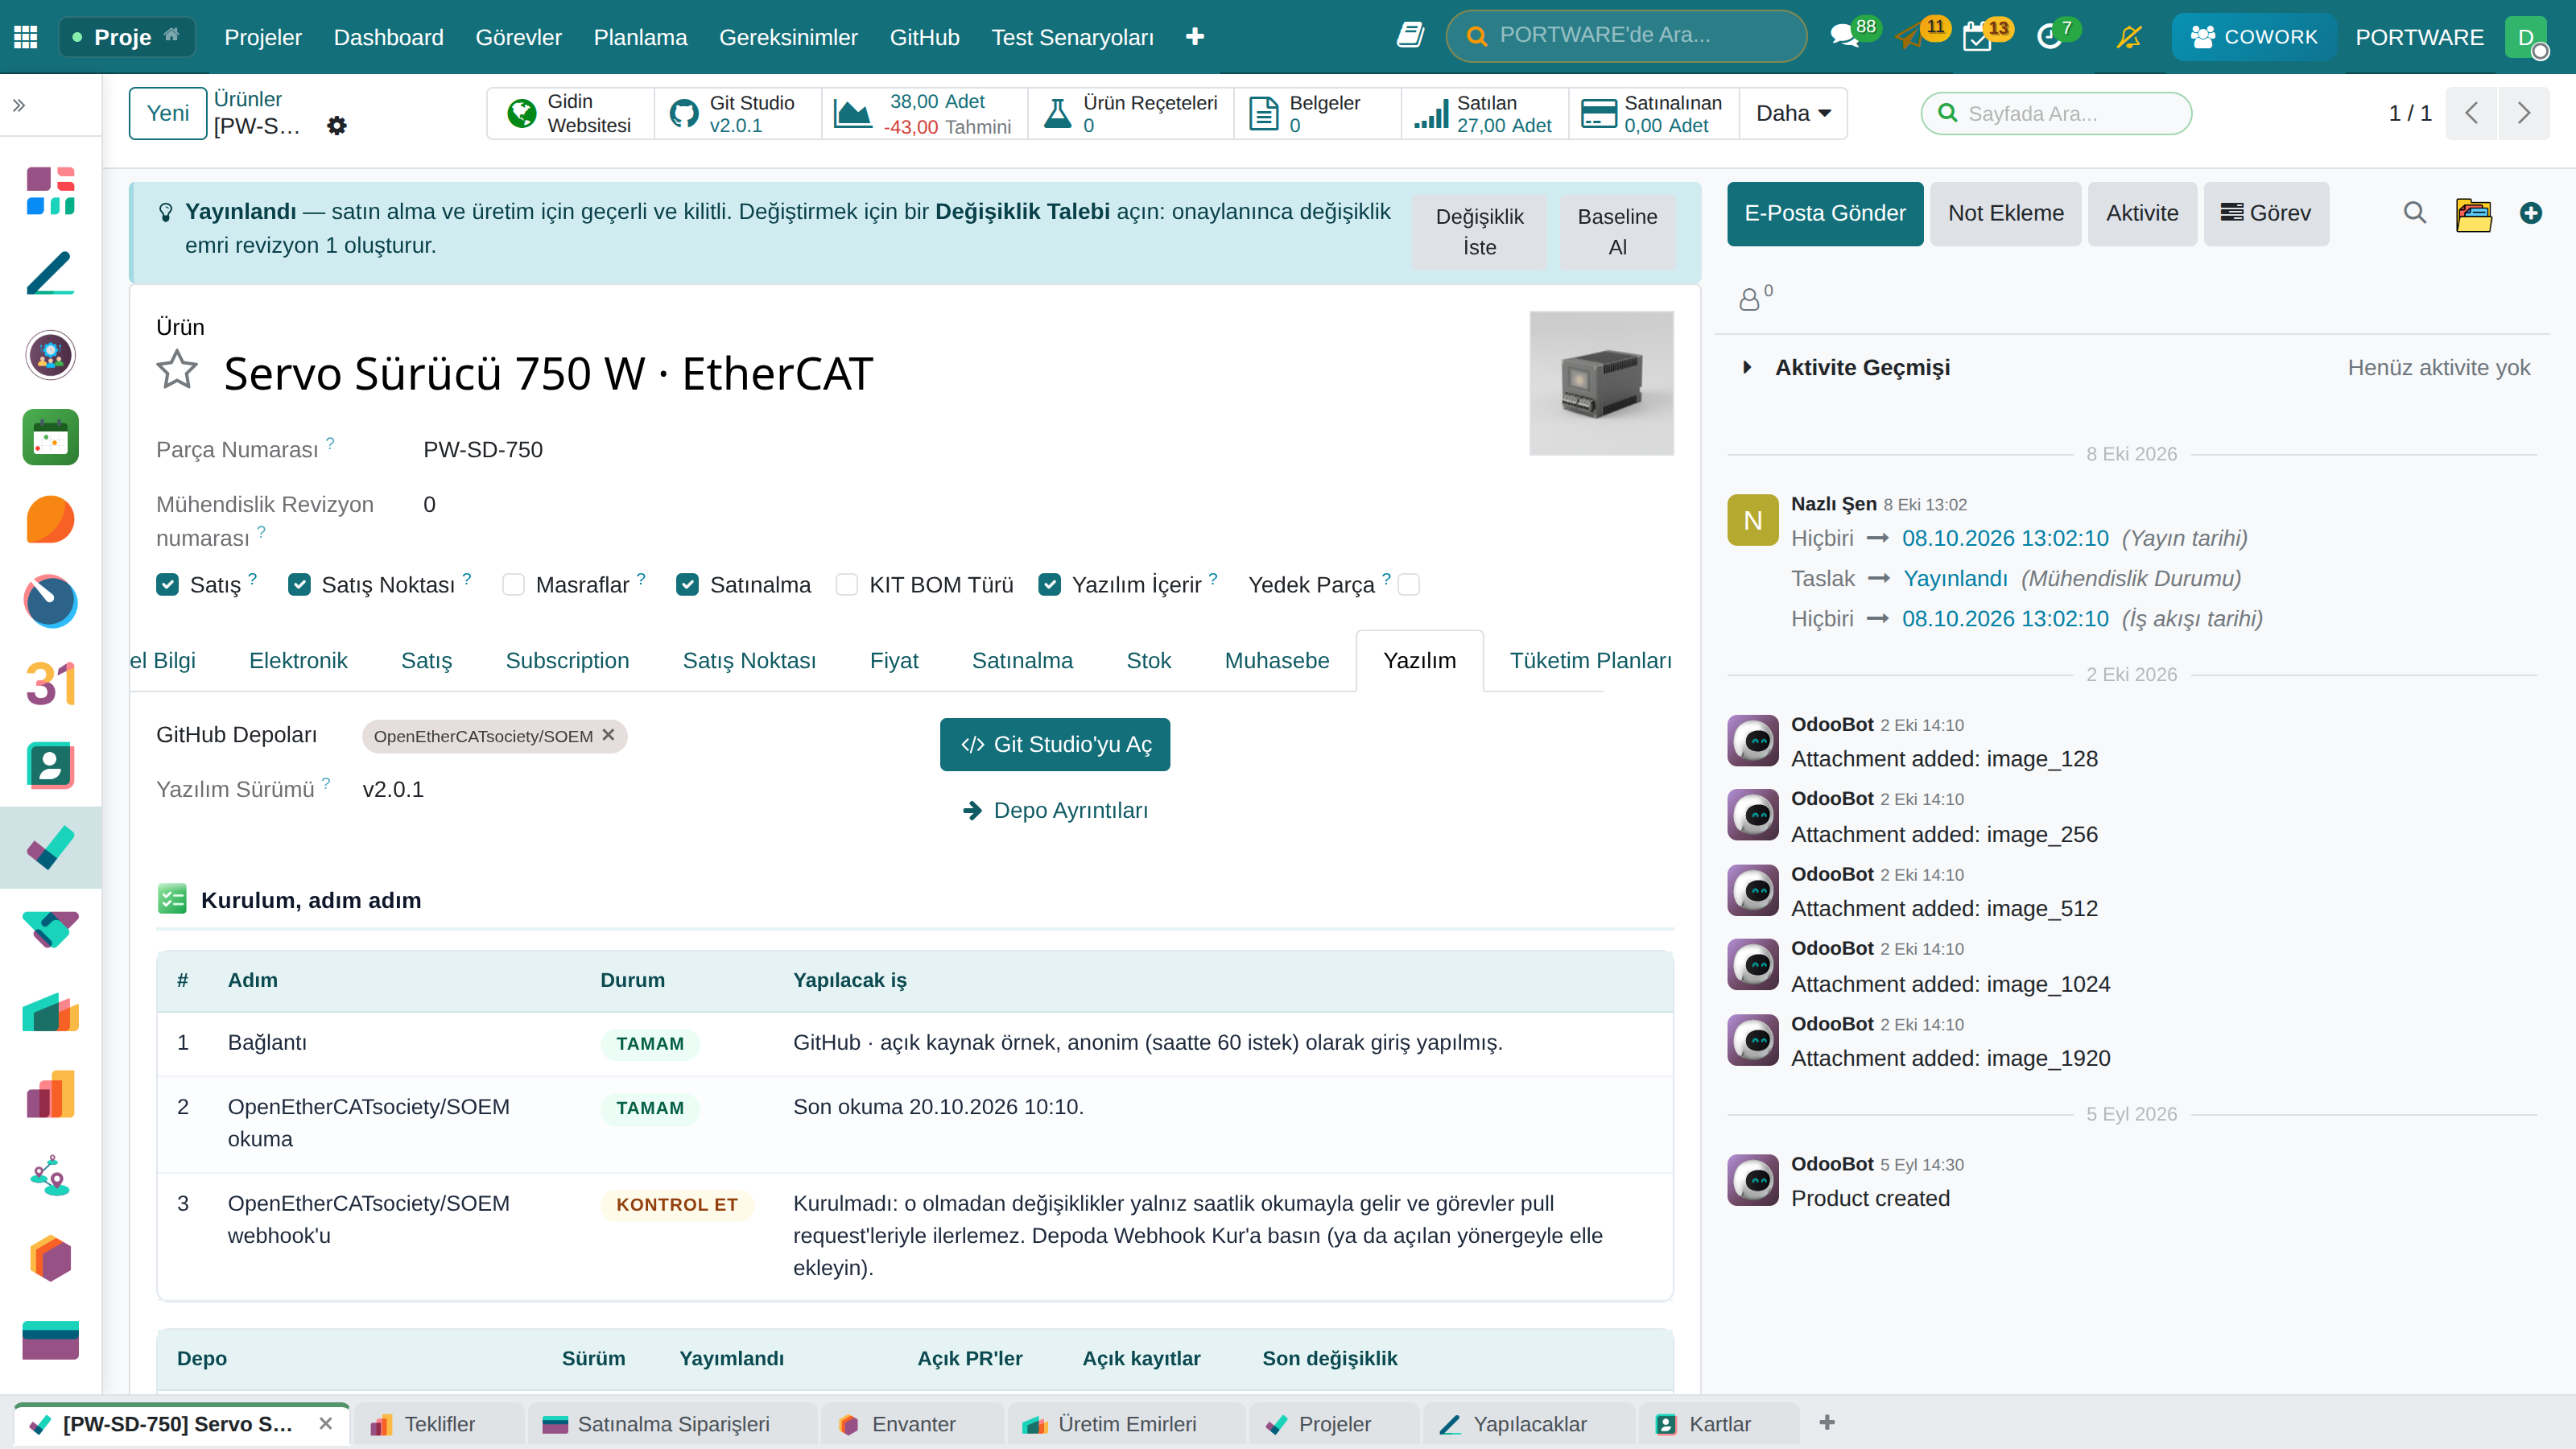The width and height of the screenshot is (2576, 1449).
Task: Click E-Posta Gönder button
Action: pyautogui.click(x=1825, y=213)
